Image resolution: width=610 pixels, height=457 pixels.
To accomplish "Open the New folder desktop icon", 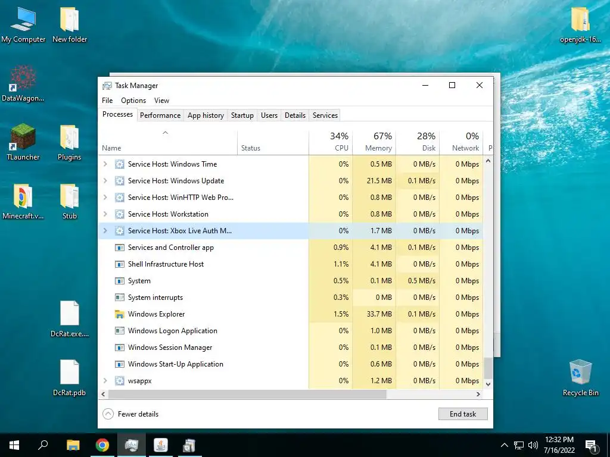I will pyautogui.click(x=70, y=25).
